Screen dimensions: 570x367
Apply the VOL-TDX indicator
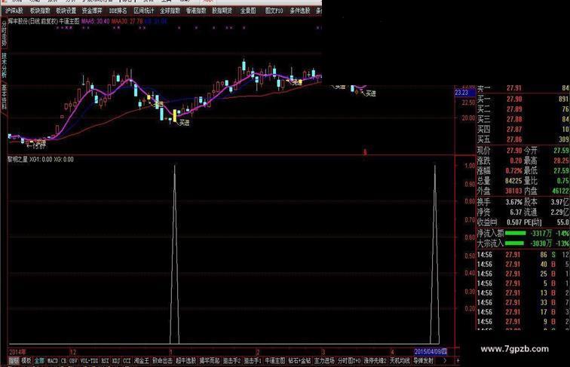(90, 361)
